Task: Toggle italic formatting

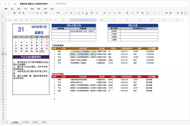Action: pos(75,13)
